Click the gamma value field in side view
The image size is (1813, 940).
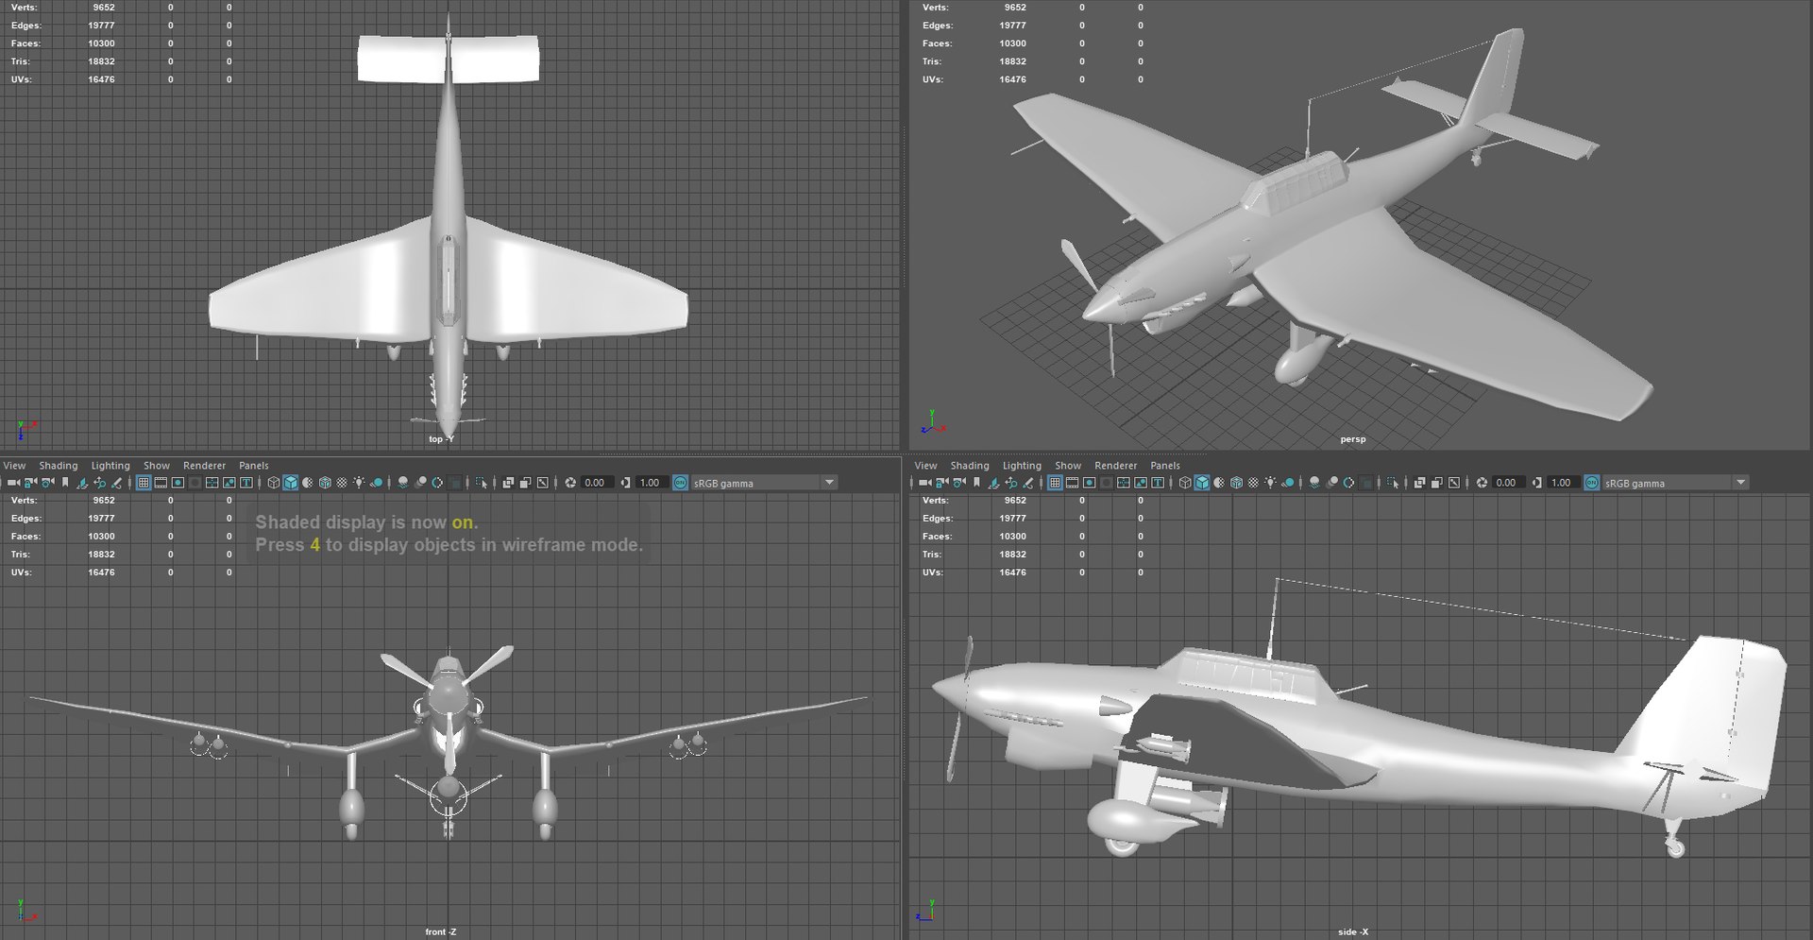1565,483
